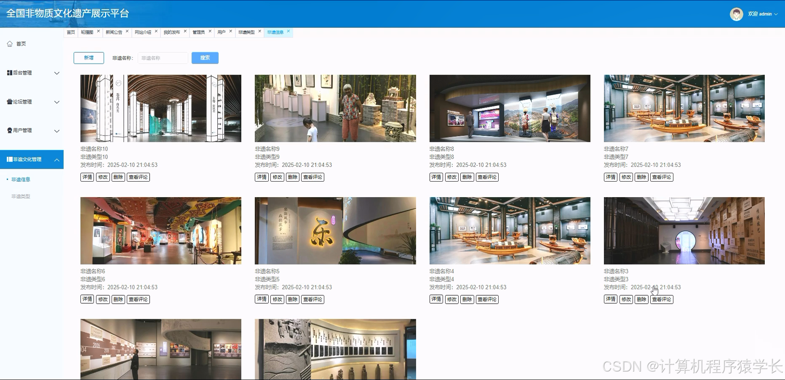Click 查看评论 for 非遗名称4
Image resolution: width=785 pixels, height=380 pixels.
pos(487,300)
